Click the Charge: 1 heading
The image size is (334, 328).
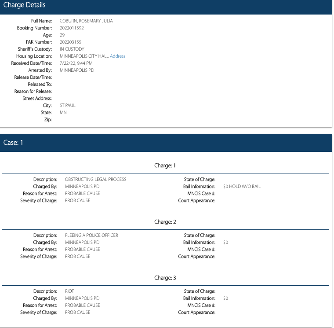[165, 166]
